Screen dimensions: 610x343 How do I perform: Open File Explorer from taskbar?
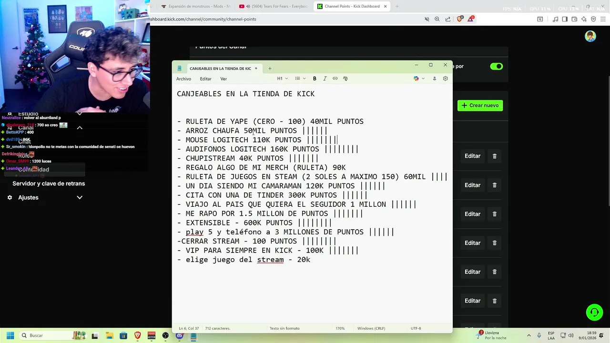point(109,335)
